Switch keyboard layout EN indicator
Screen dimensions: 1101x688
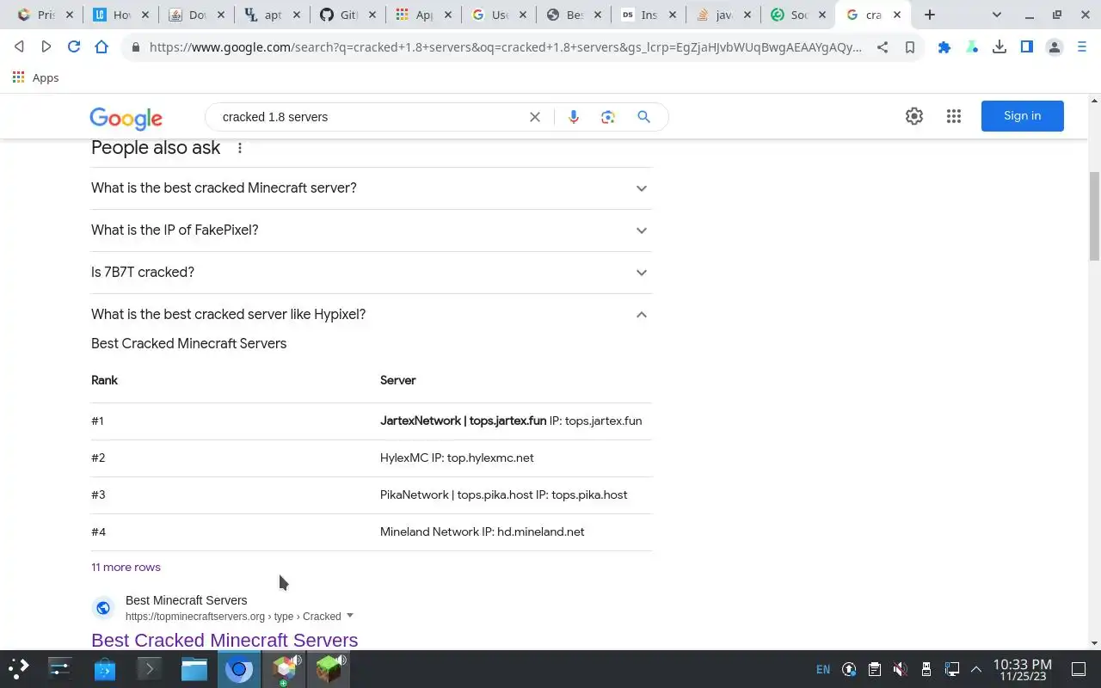(823, 669)
